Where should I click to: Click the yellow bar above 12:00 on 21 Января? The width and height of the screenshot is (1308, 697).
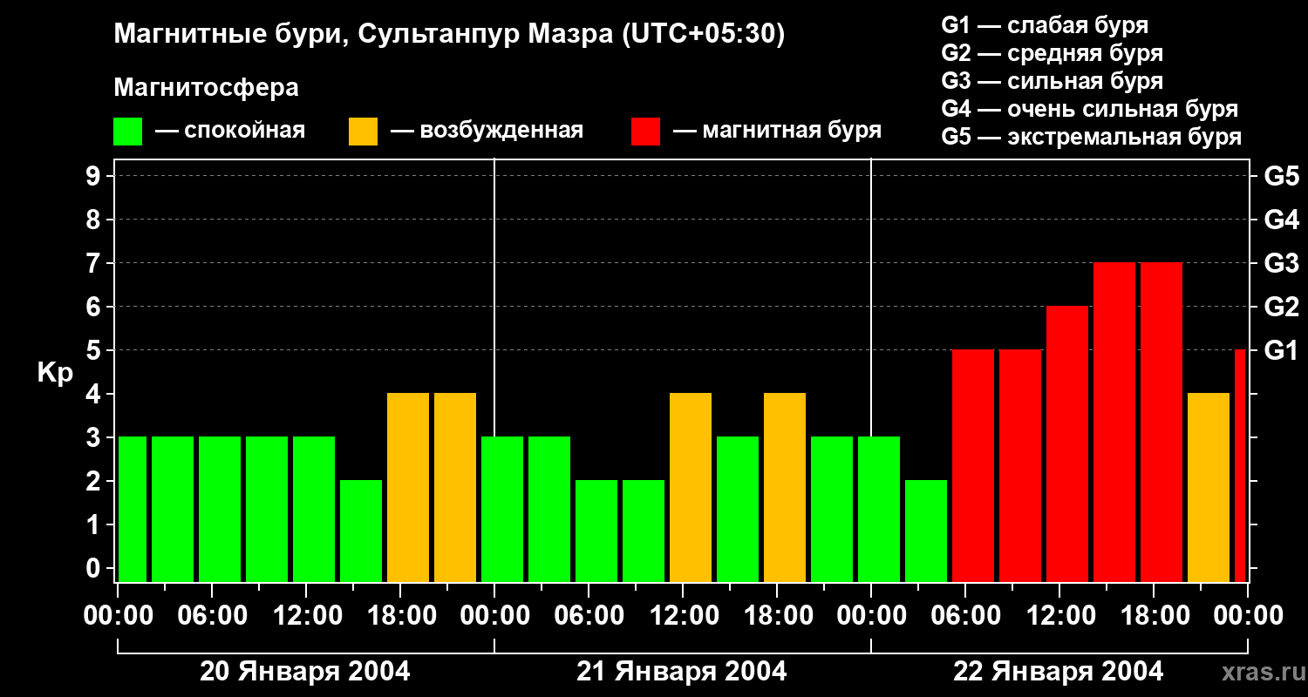point(691,488)
